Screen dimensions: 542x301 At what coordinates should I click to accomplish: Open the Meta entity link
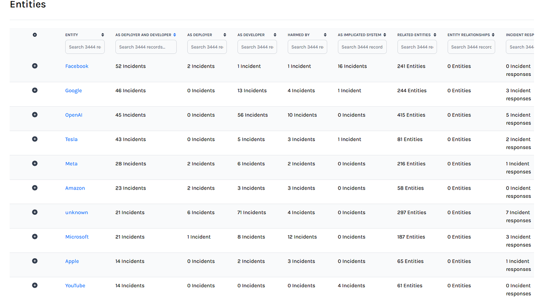[x=71, y=164]
